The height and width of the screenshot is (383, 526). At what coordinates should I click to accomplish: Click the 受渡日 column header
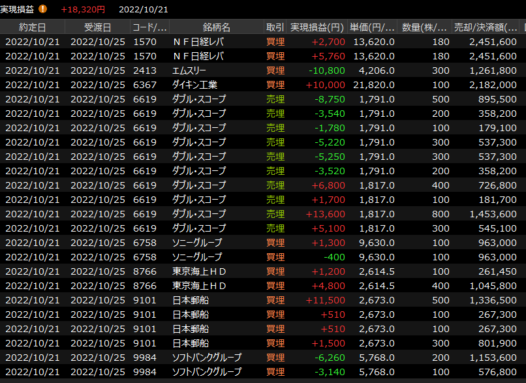97,27
